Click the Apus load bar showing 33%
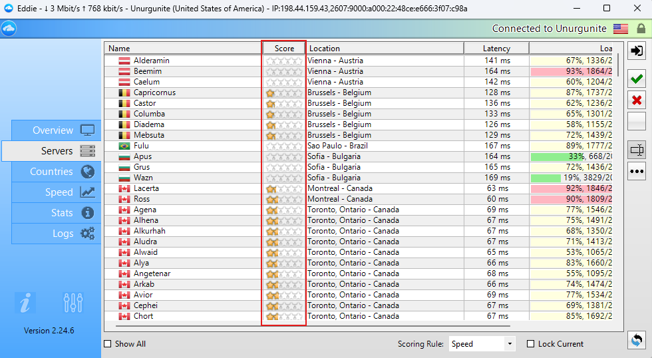The width and height of the screenshot is (652, 358). pyautogui.click(x=558, y=157)
